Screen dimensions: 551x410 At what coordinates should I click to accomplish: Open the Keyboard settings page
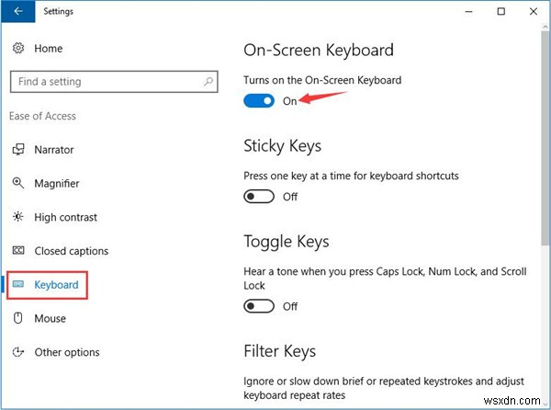point(56,285)
